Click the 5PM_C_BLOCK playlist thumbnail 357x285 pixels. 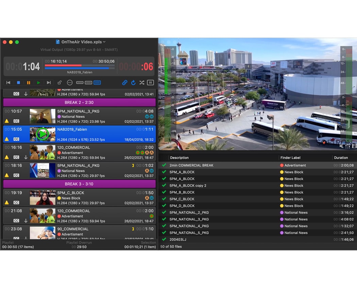[x=42, y=197]
